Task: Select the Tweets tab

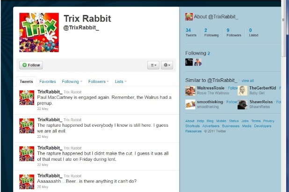Action: coord(26,82)
